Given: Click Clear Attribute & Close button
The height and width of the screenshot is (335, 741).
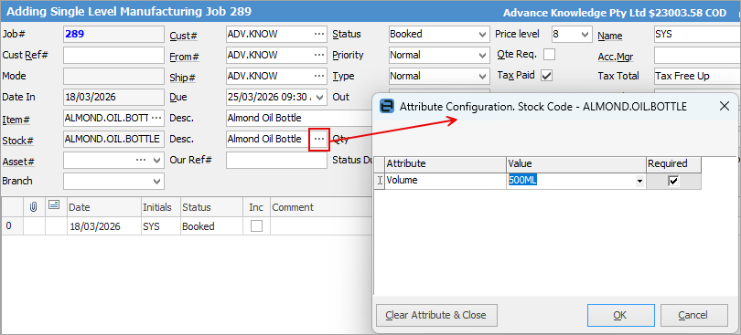Looking at the screenshot, I should click(x=435, y=315).
